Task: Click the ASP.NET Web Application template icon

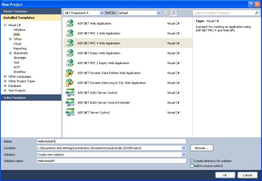Action: (x=70, y=23)
